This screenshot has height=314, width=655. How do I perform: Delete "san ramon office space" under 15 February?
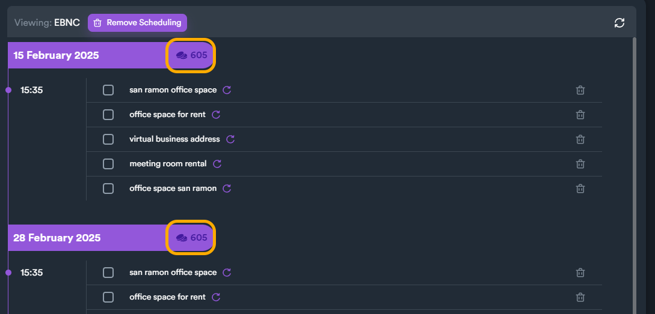[580, 90]
